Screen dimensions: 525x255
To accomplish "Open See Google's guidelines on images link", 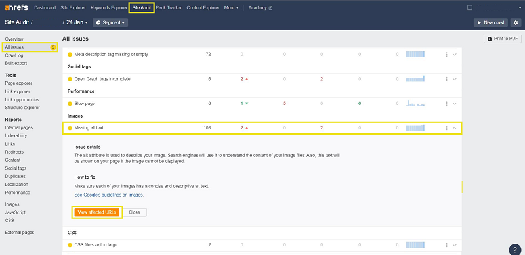I will pyautogui.click(x=109, y=195).
